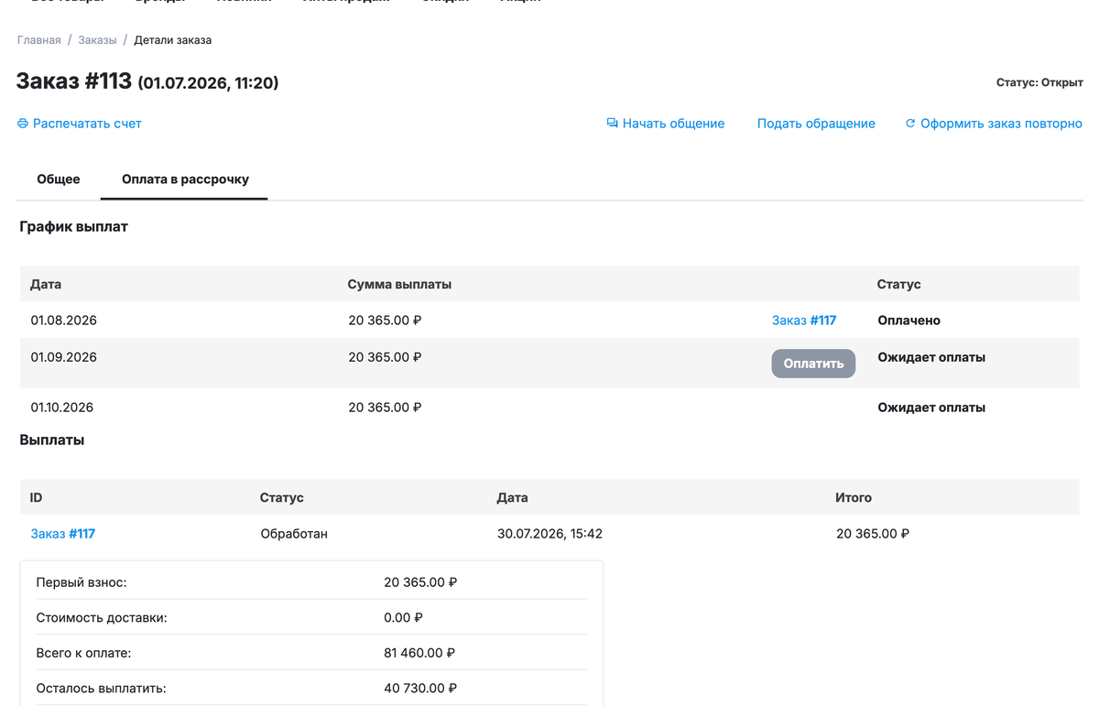The height and width of the screenshot is (706, 1099).
Task: Click the 30.07.2026, 15:42 date cell
Action: [x=549, y=534]
